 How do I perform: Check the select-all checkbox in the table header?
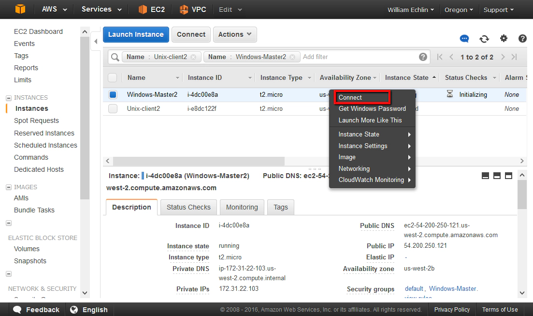[113, 77]
